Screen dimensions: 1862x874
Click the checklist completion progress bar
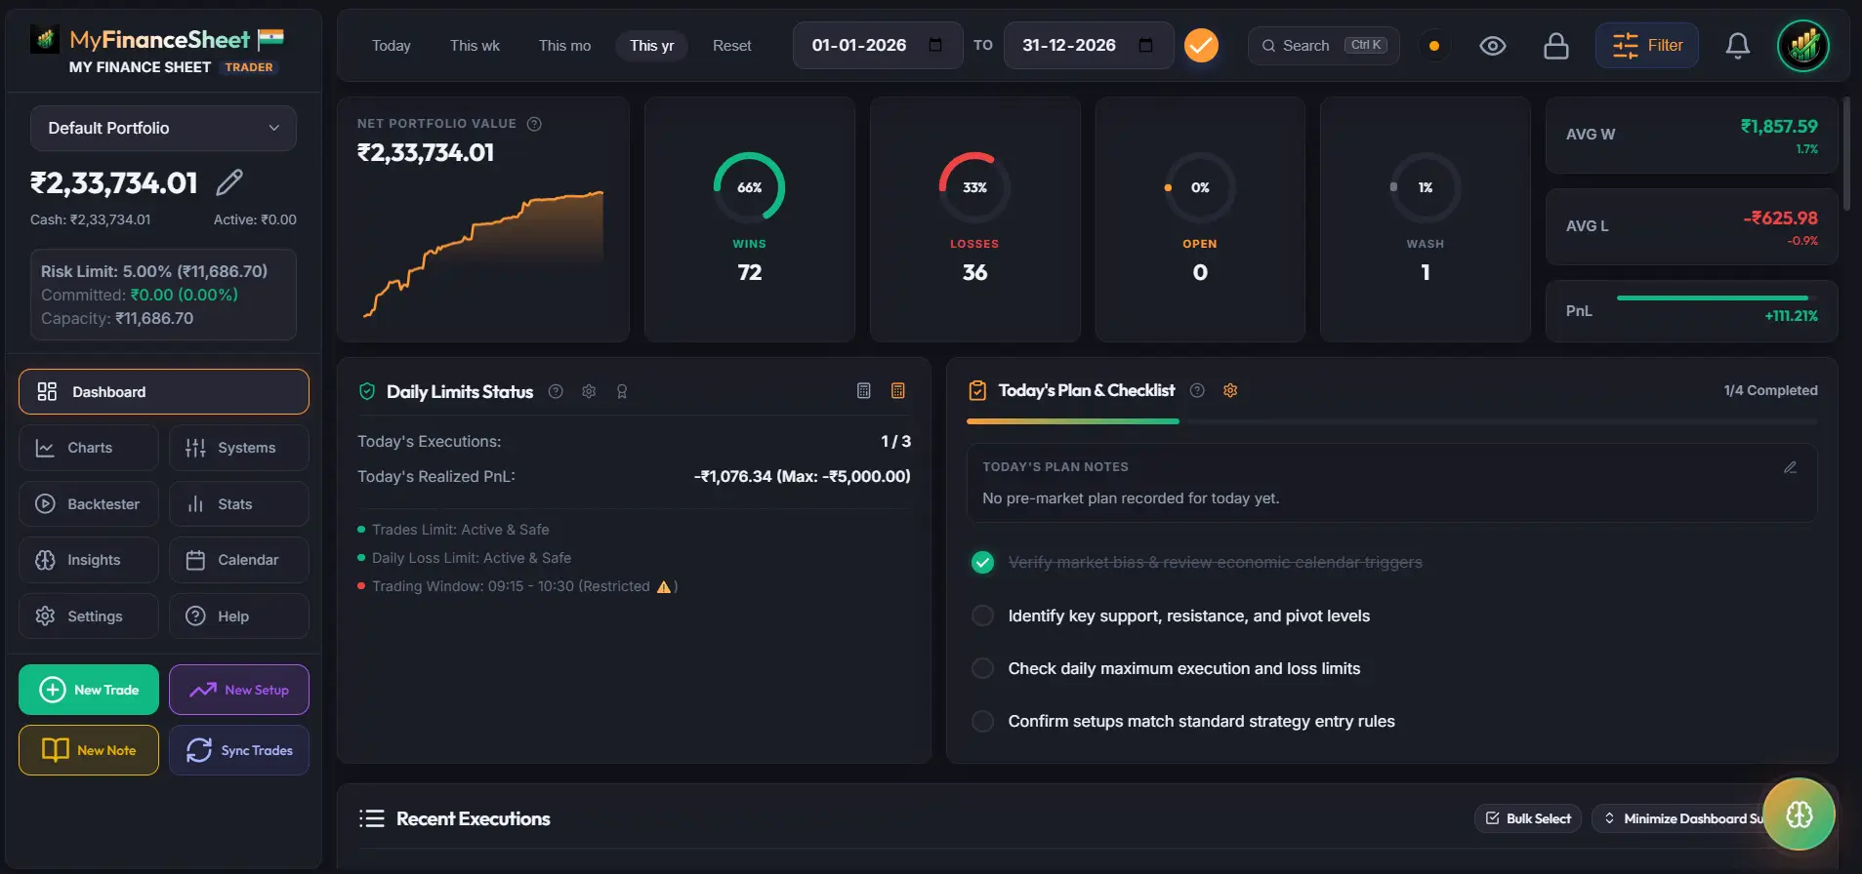1392,421
